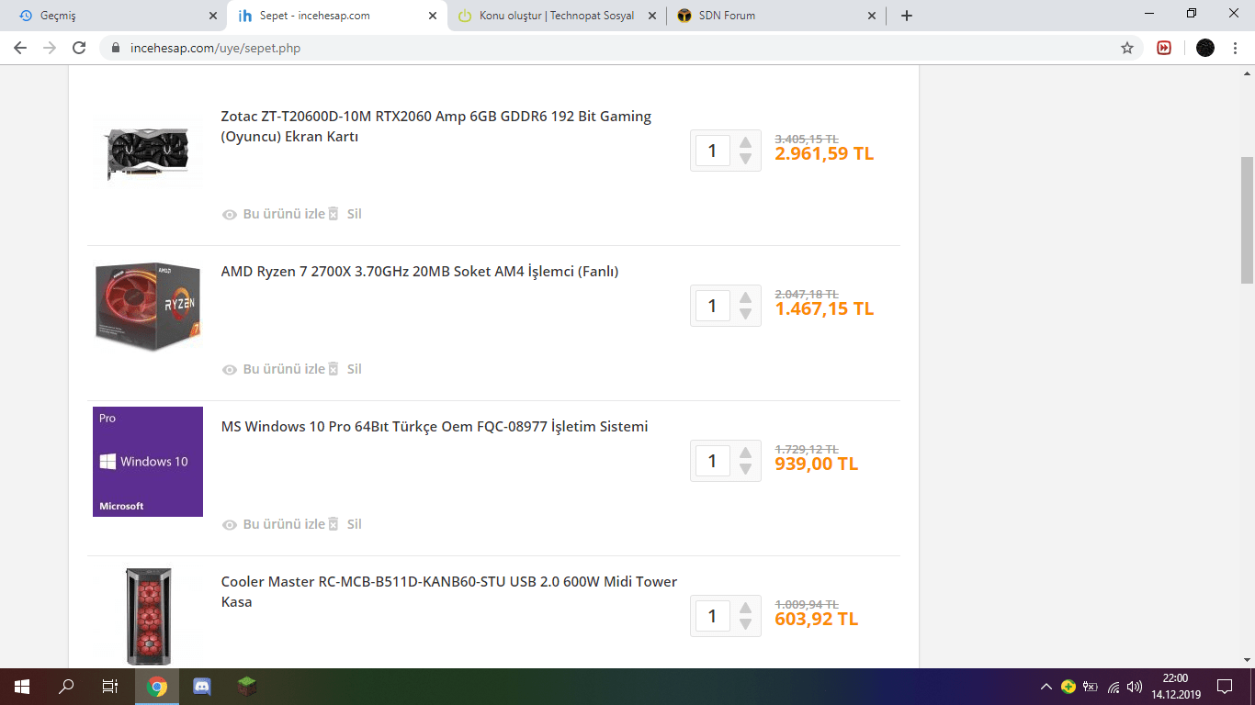Open the MS Windows 10 Pro product link

tap(435, 427)
